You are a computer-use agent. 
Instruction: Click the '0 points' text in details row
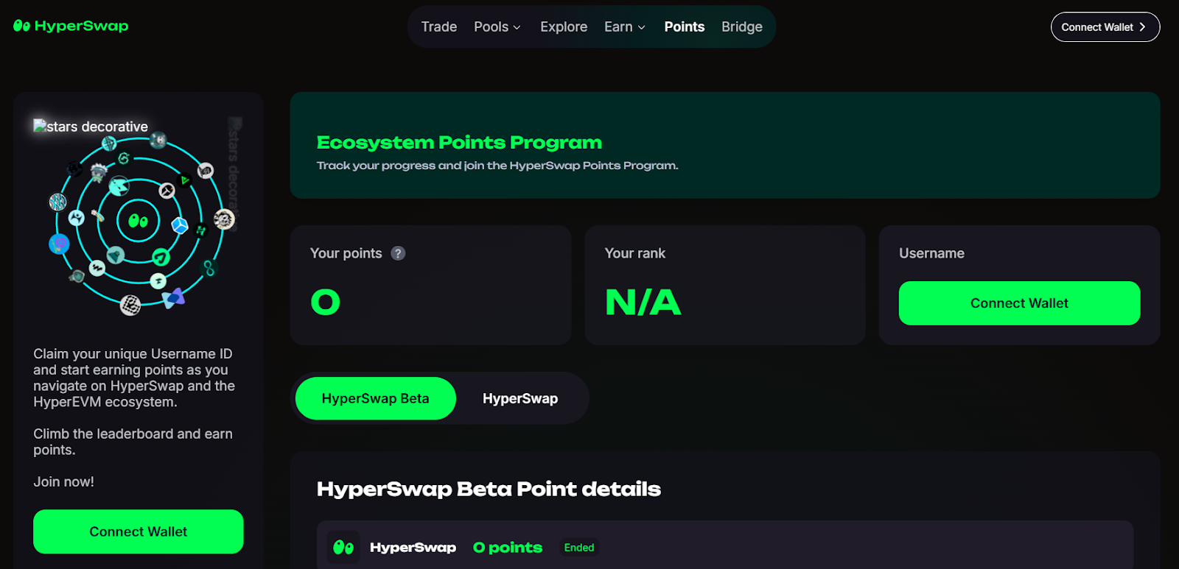[508, 548]
